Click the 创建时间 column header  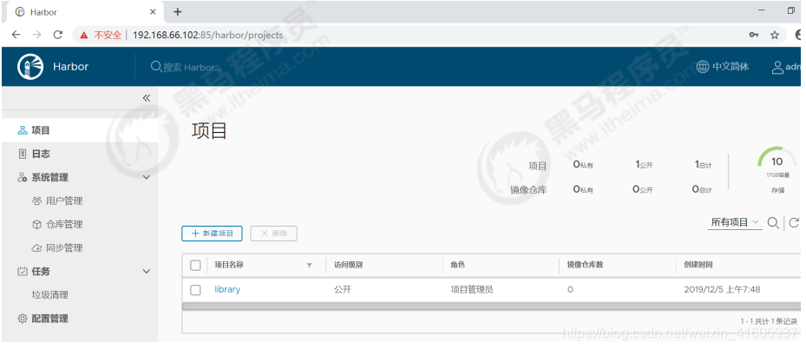pyautogui.click(x=698, y=265)
